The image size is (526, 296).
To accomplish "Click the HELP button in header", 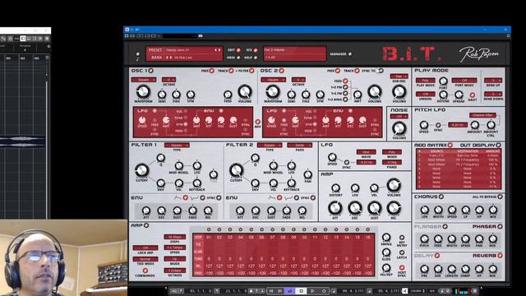I will [256, 58].
